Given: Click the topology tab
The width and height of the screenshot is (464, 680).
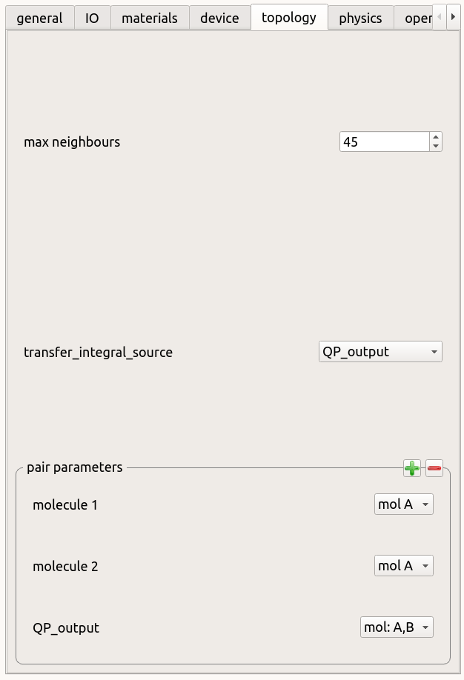Looking at the screenshot, I should click(x=289, y=17).
